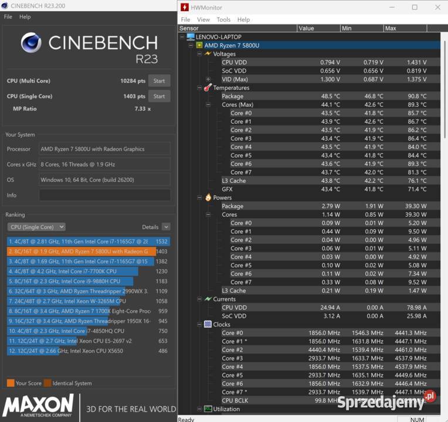Screen dimensions: 448x422
Task: Click the Cinebench app icon in the title bar
Action: click(5, 5)
